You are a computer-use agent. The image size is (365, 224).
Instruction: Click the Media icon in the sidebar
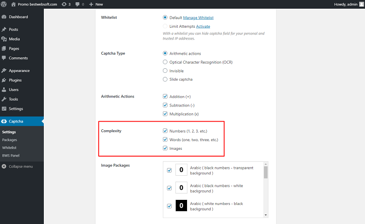click(x=4, y=39)
